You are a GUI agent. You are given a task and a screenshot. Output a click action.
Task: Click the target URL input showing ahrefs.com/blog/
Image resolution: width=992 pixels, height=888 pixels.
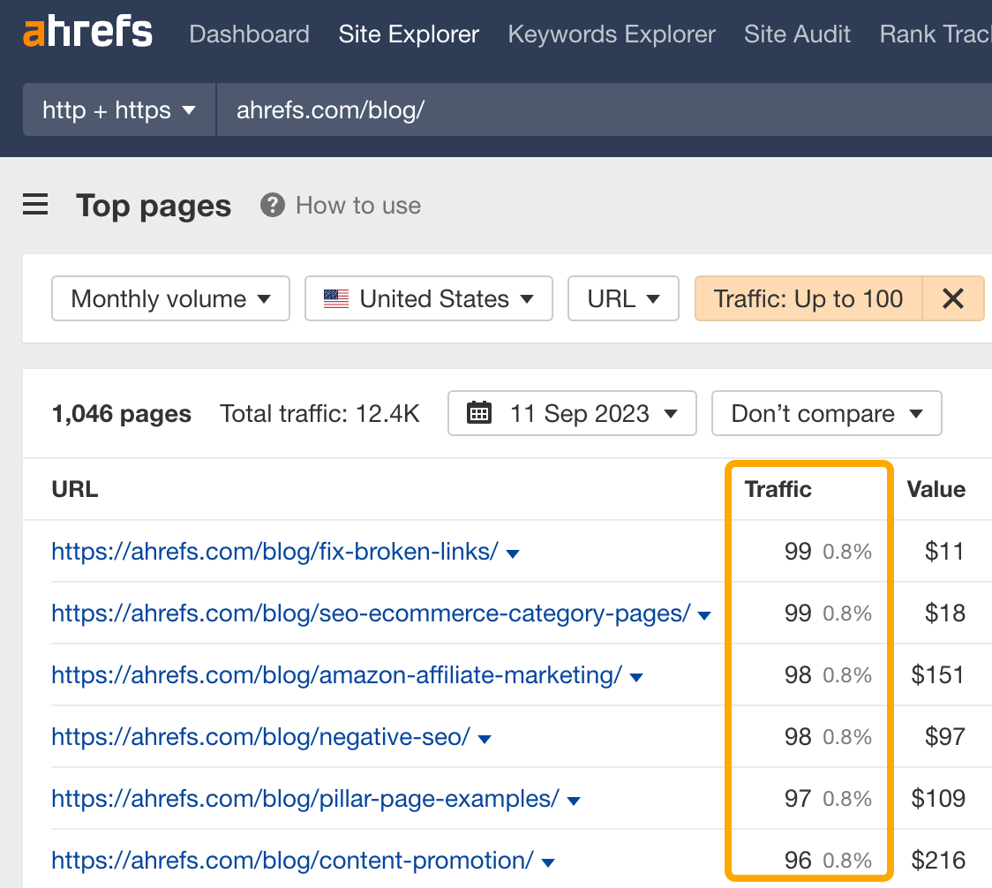pyautogui.click(x=332, y=109)
